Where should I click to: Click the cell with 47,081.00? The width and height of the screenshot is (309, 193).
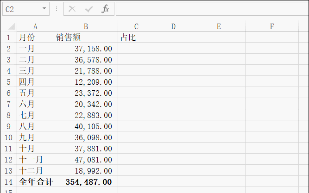[x=86, y=160]
